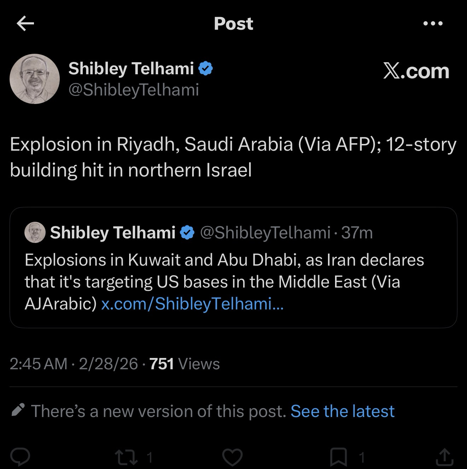
Task: Click the main post text about Riyadh
Action: [x=233, y=157]
